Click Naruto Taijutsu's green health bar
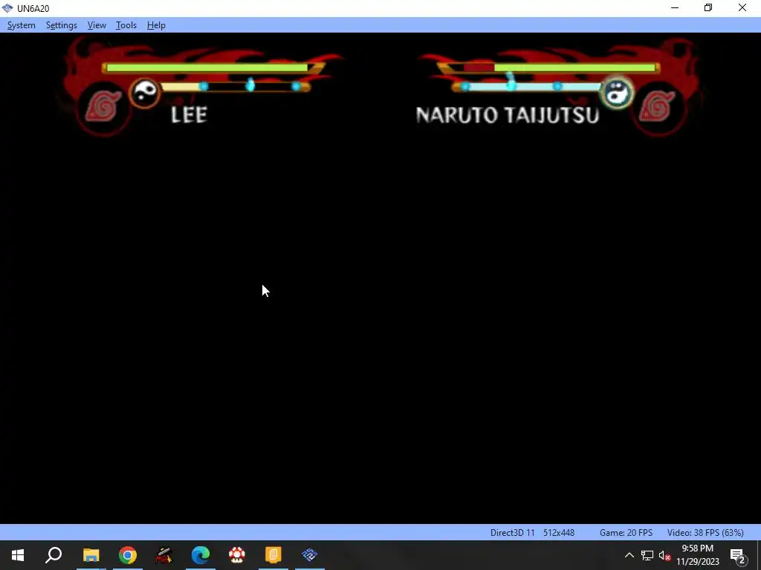 [574, 68]
